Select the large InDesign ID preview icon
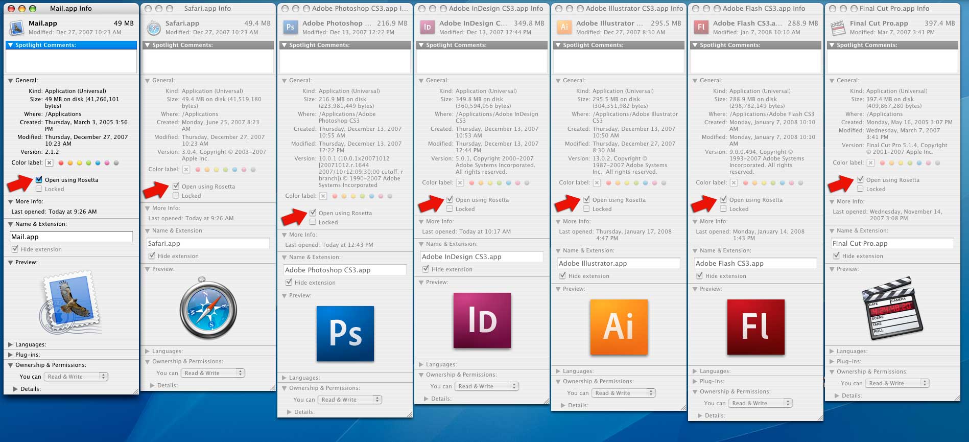Viewport: 969px width, 442px height. coord(482,320)
